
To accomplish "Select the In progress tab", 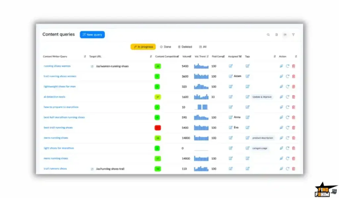I will [143, 47].
